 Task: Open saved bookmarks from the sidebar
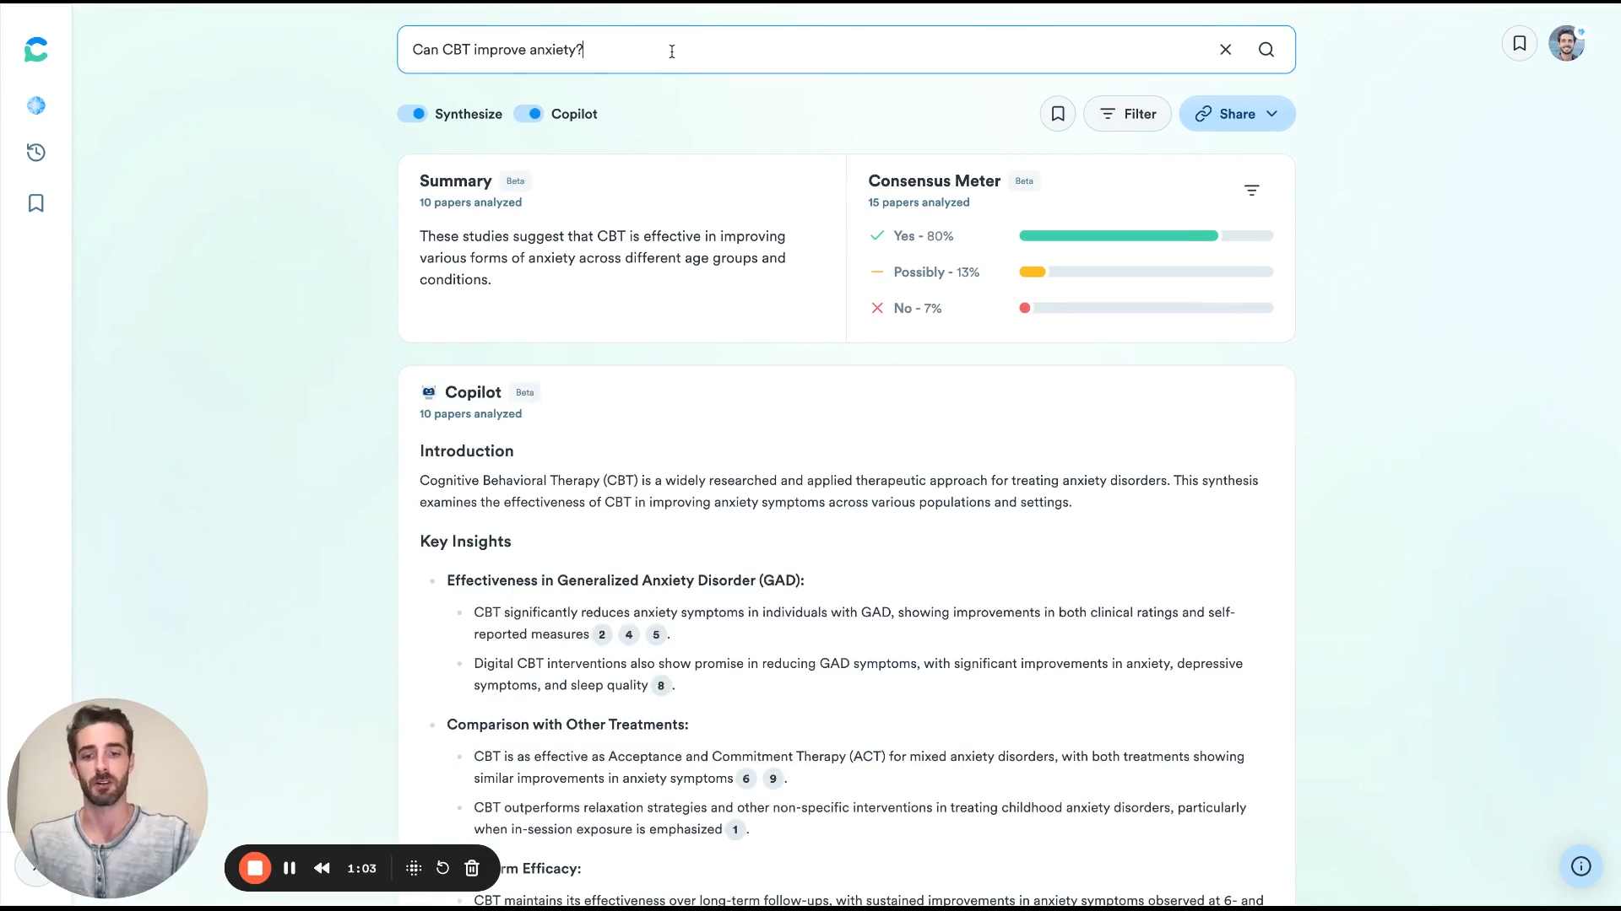(35, 203)
